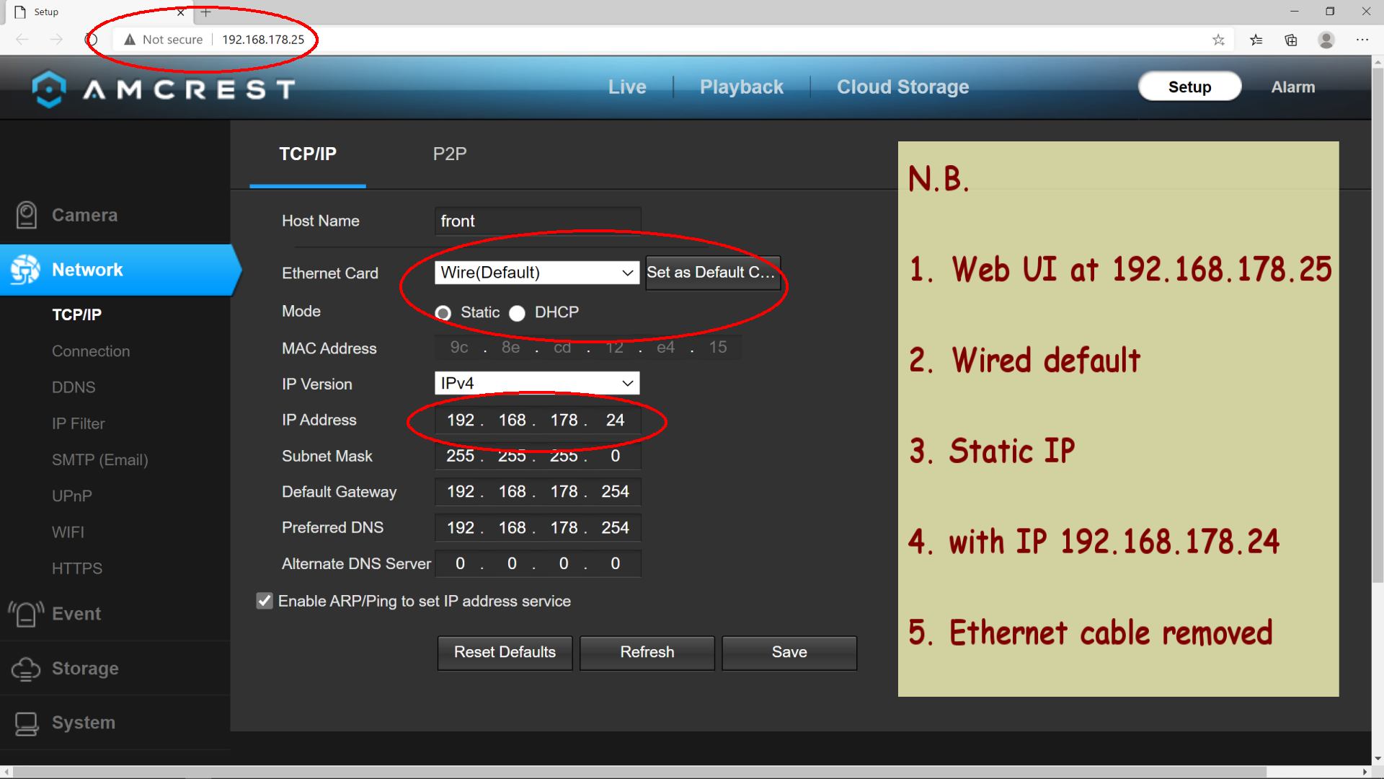The height and width of the screenshot is (779, 1384).
Task: Open the browser collections icon
Action: click(x=1291, y=40)
